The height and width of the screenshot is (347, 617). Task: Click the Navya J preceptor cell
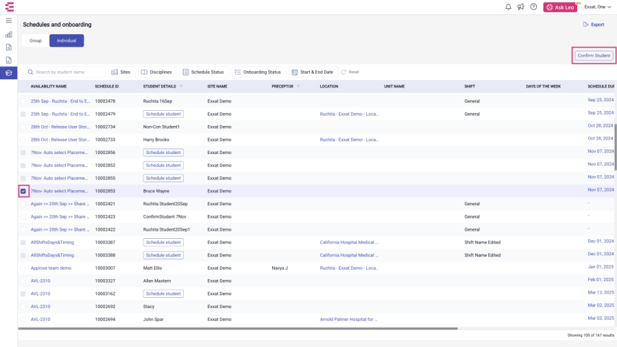pyautogui.click(x=280, y=268)
